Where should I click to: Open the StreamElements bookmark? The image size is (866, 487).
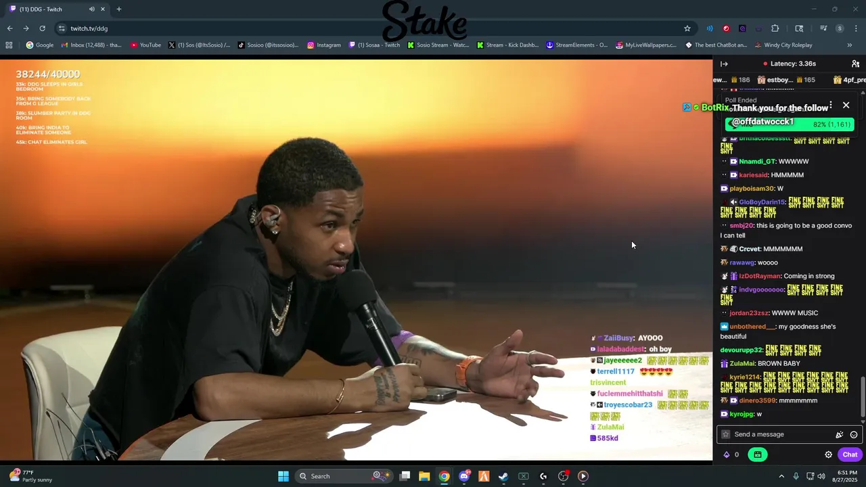(x=576, y=45)
